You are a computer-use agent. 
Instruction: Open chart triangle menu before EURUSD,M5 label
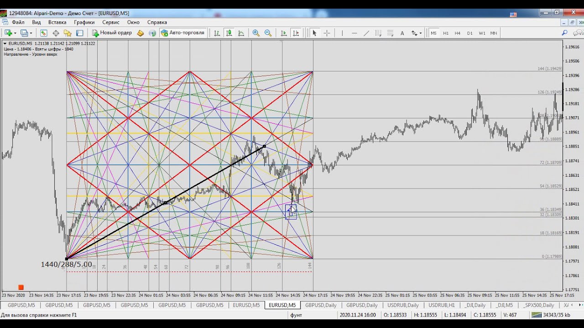[5, 43]
